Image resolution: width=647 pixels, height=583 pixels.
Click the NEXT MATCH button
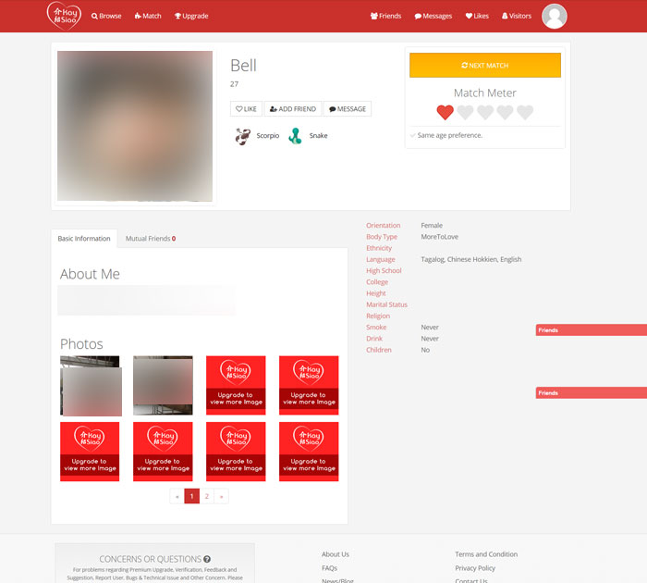[485, 66]
